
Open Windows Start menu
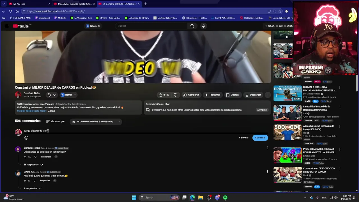pyautogui.click(x=134, y=198)
